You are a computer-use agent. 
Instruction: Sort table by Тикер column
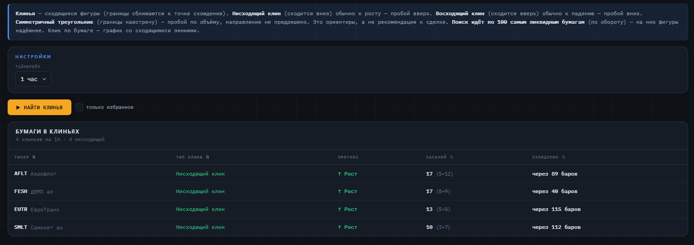pyautogui.click(x=25, y=157)
